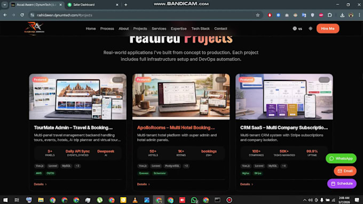Open WhatsApp from the taskbar
Image resolution: width=363 pixels, height=204 pixels.
(194, 200)
